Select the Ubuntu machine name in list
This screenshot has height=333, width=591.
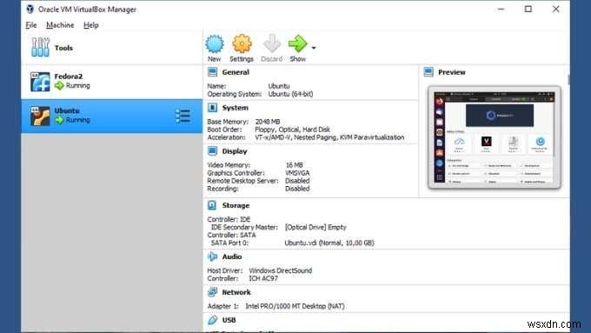(x=67, y=110)
